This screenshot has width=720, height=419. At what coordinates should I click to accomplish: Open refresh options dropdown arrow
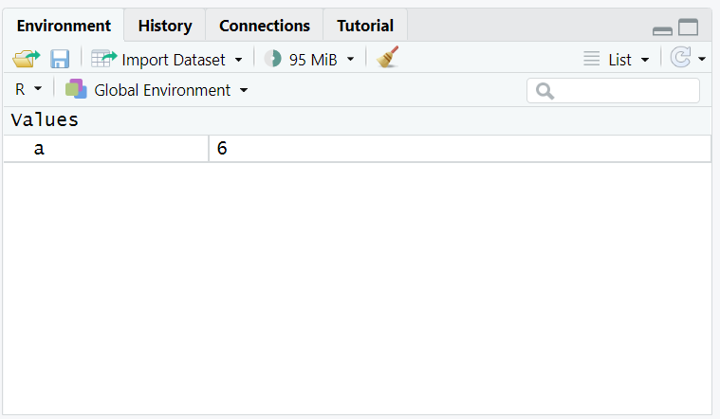(702, 59)
